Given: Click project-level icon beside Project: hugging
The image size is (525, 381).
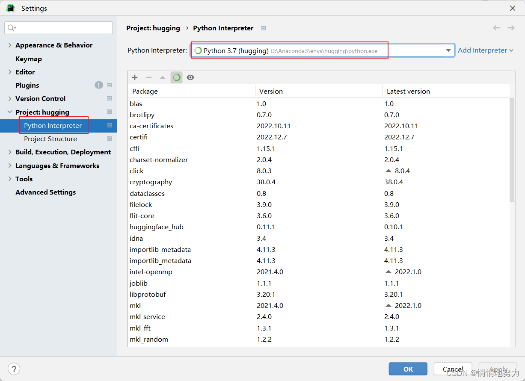Looking at the screenshot, I should [109, 112].
